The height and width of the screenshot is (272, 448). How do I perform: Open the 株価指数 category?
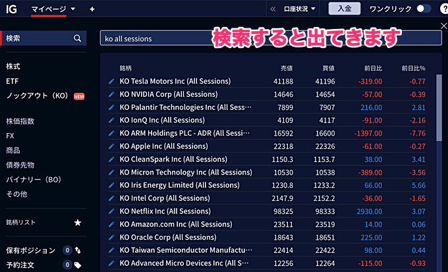[x=20, y=121]
